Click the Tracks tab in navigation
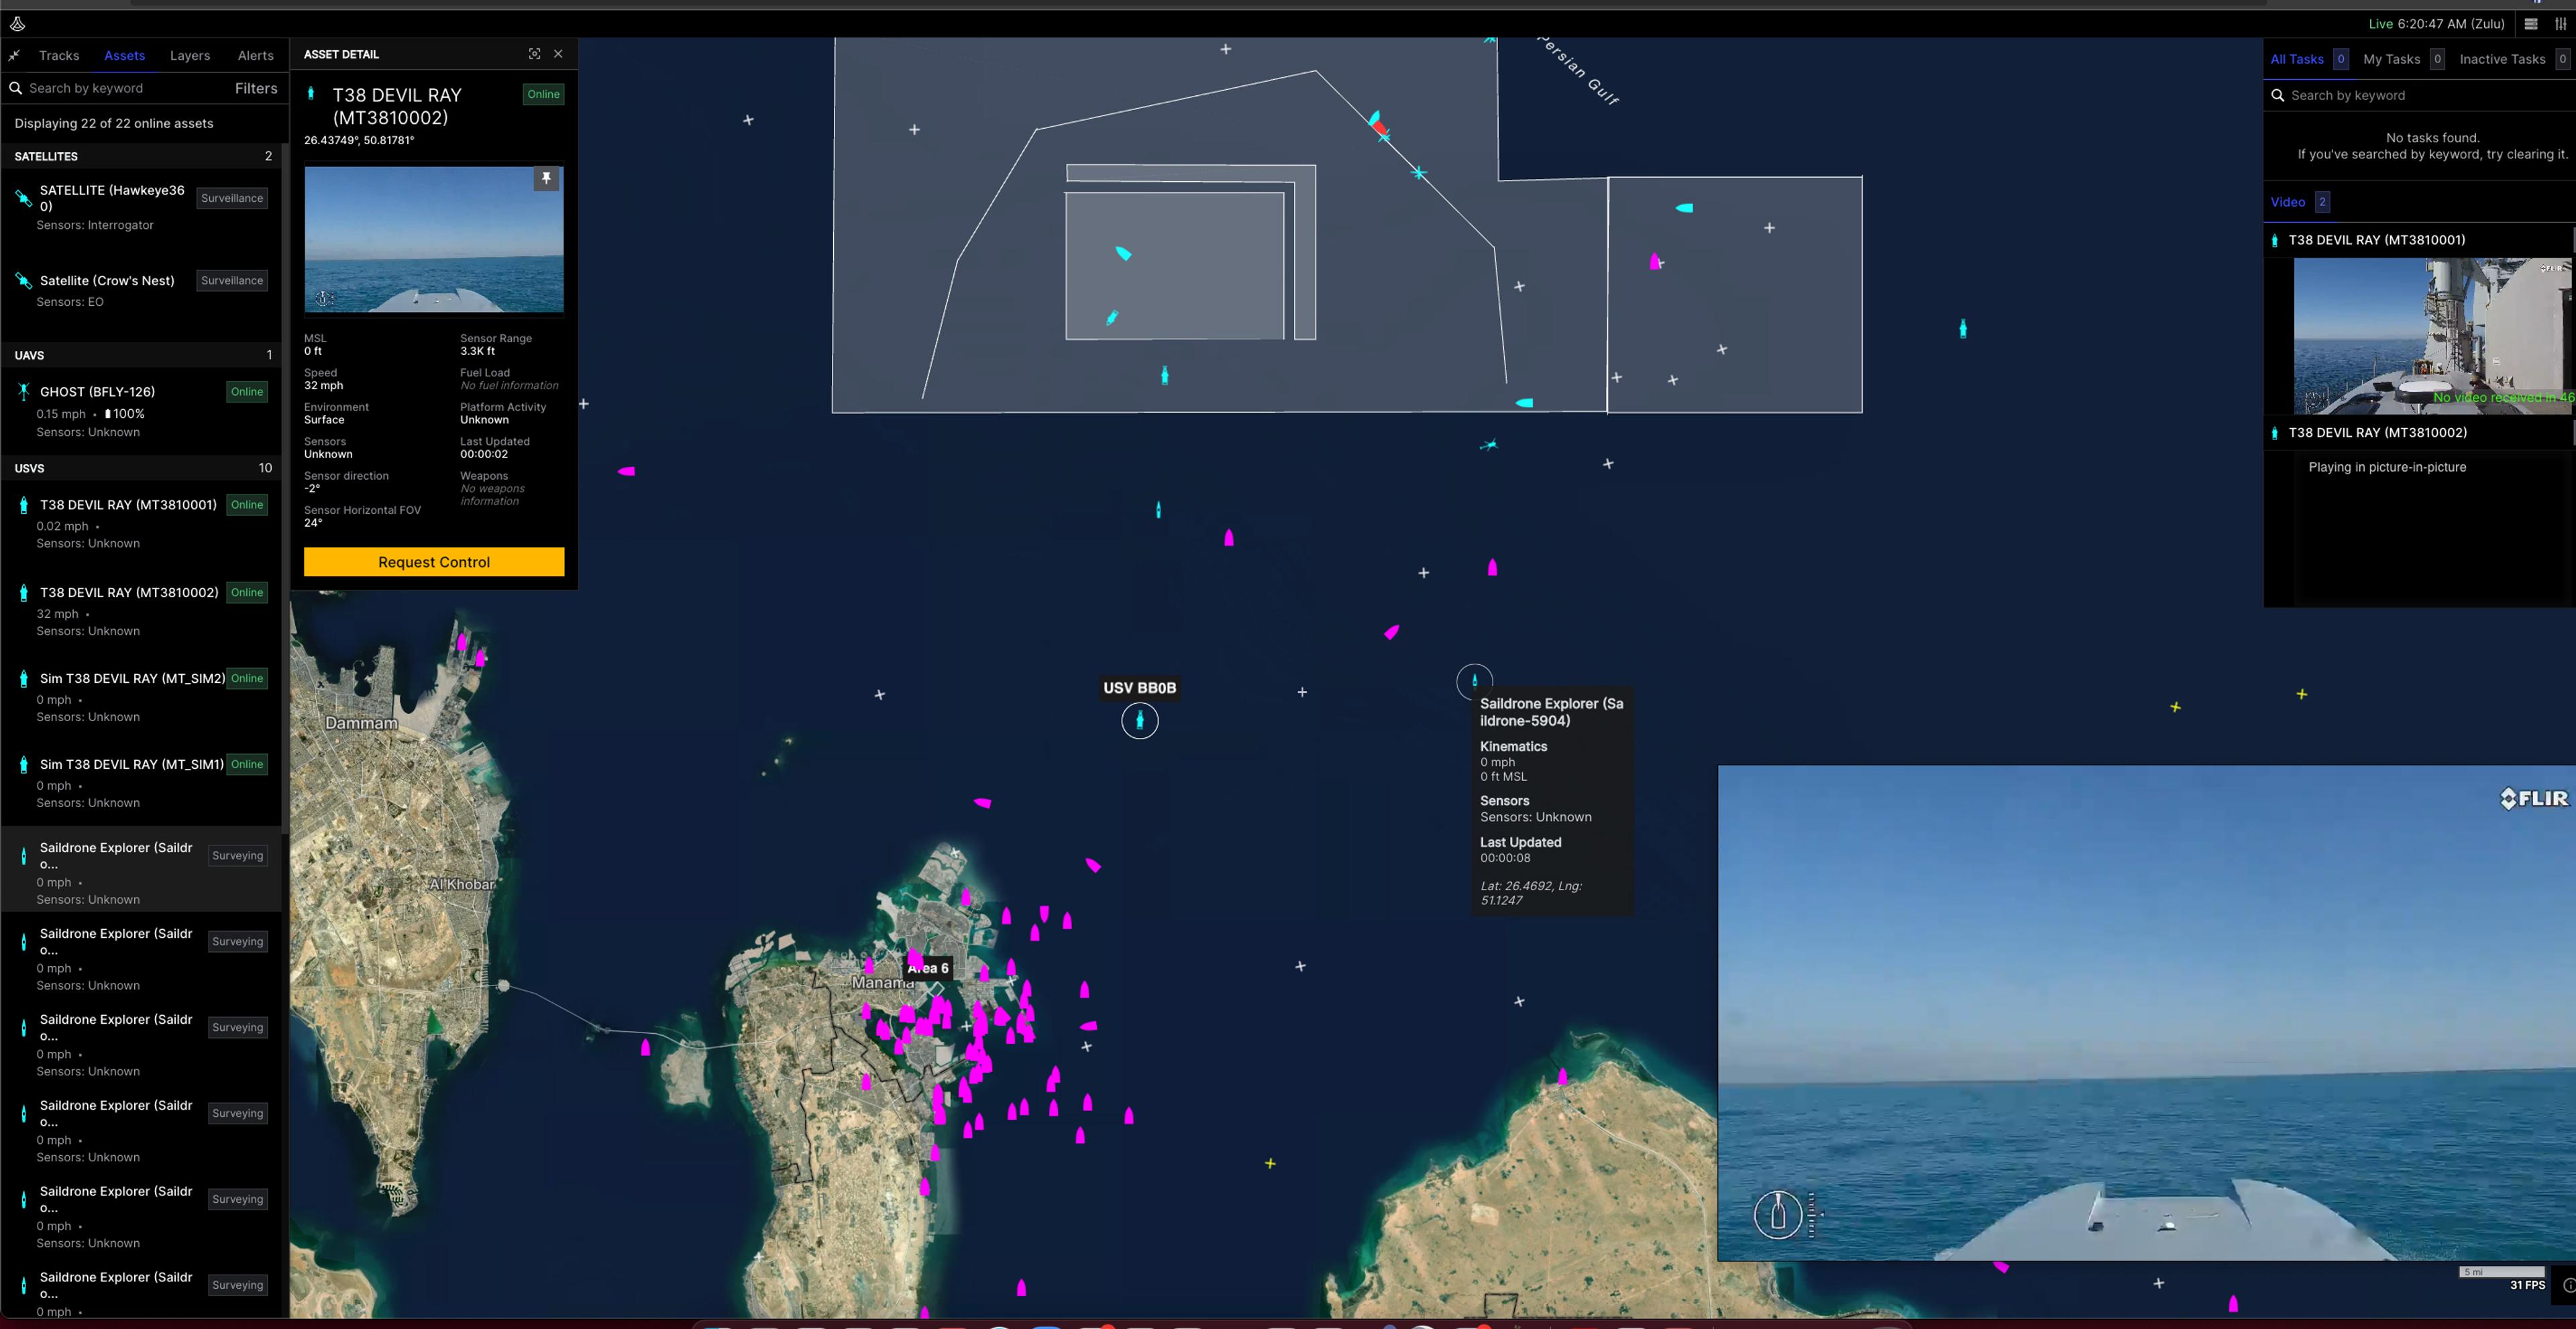Screen dimensions: 2576x1329 pos(58,56)
